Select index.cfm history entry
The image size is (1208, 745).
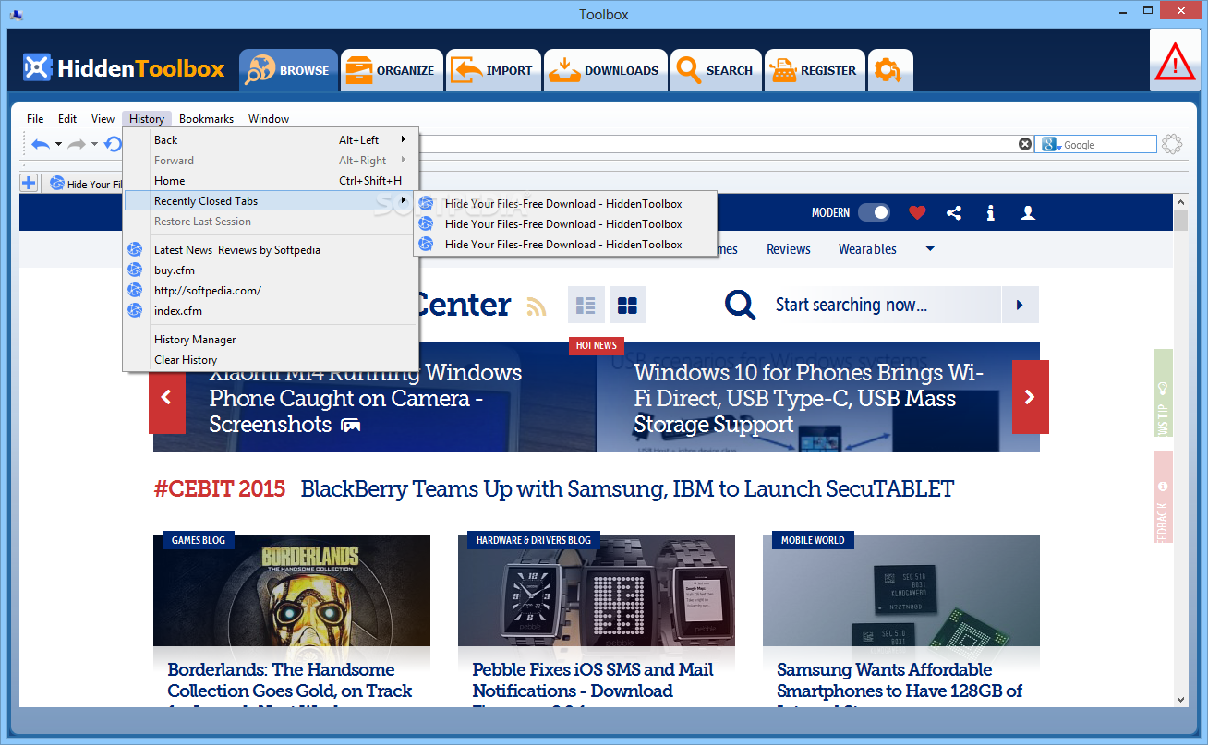tap(272, 311)
